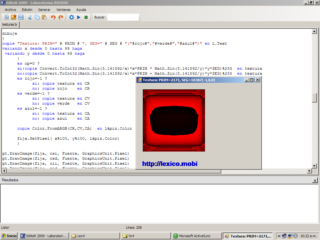
Task: Click the code editor's vertical scrollbar thumb
Action: coord(314,97)
